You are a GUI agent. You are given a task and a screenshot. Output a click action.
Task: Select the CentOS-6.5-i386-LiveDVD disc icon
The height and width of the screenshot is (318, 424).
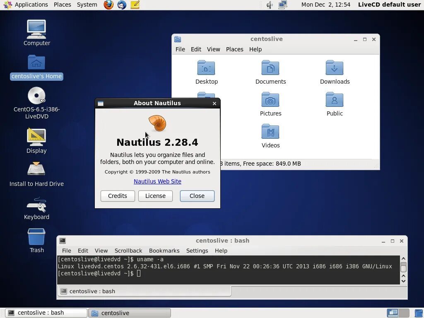(x=36, y=96)
